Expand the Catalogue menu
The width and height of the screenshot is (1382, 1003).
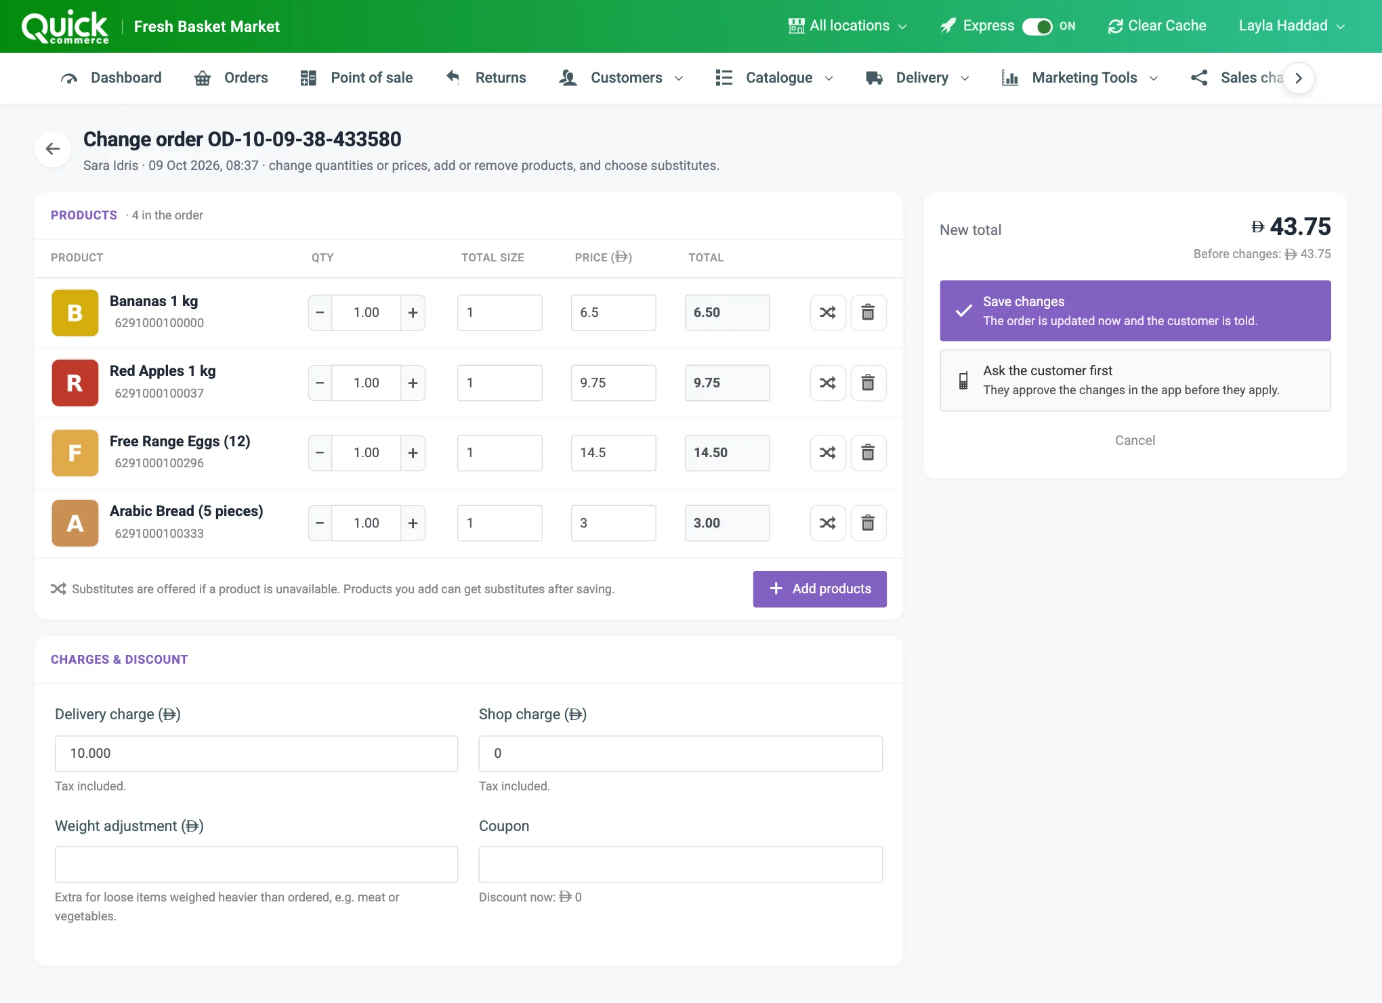coord(774,78)
